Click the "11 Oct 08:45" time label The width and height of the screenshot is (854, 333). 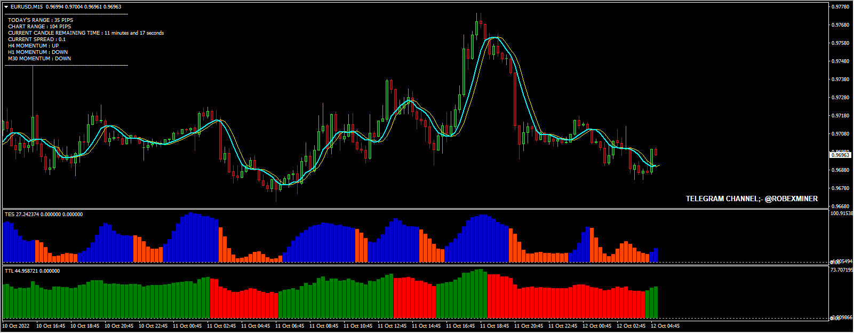pos(324,326)
